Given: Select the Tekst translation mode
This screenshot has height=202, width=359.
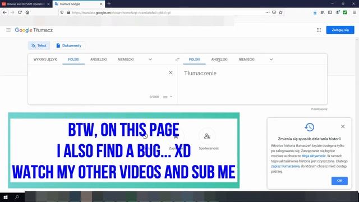Looking at the screenshot, I should pyautogui.click(x=39, y=45).
